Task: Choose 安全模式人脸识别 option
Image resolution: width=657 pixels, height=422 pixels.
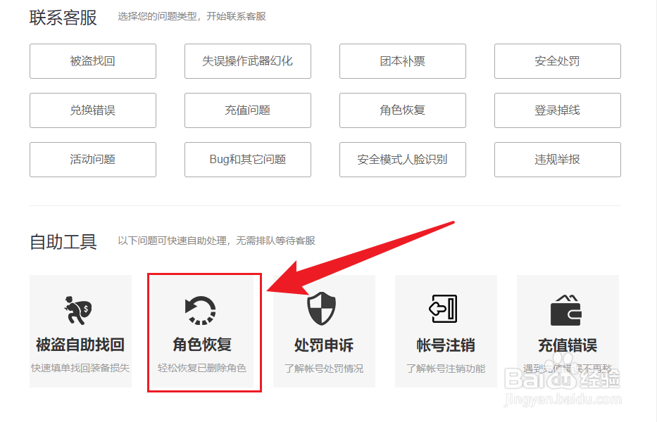Action: click(x=403, y=160)
